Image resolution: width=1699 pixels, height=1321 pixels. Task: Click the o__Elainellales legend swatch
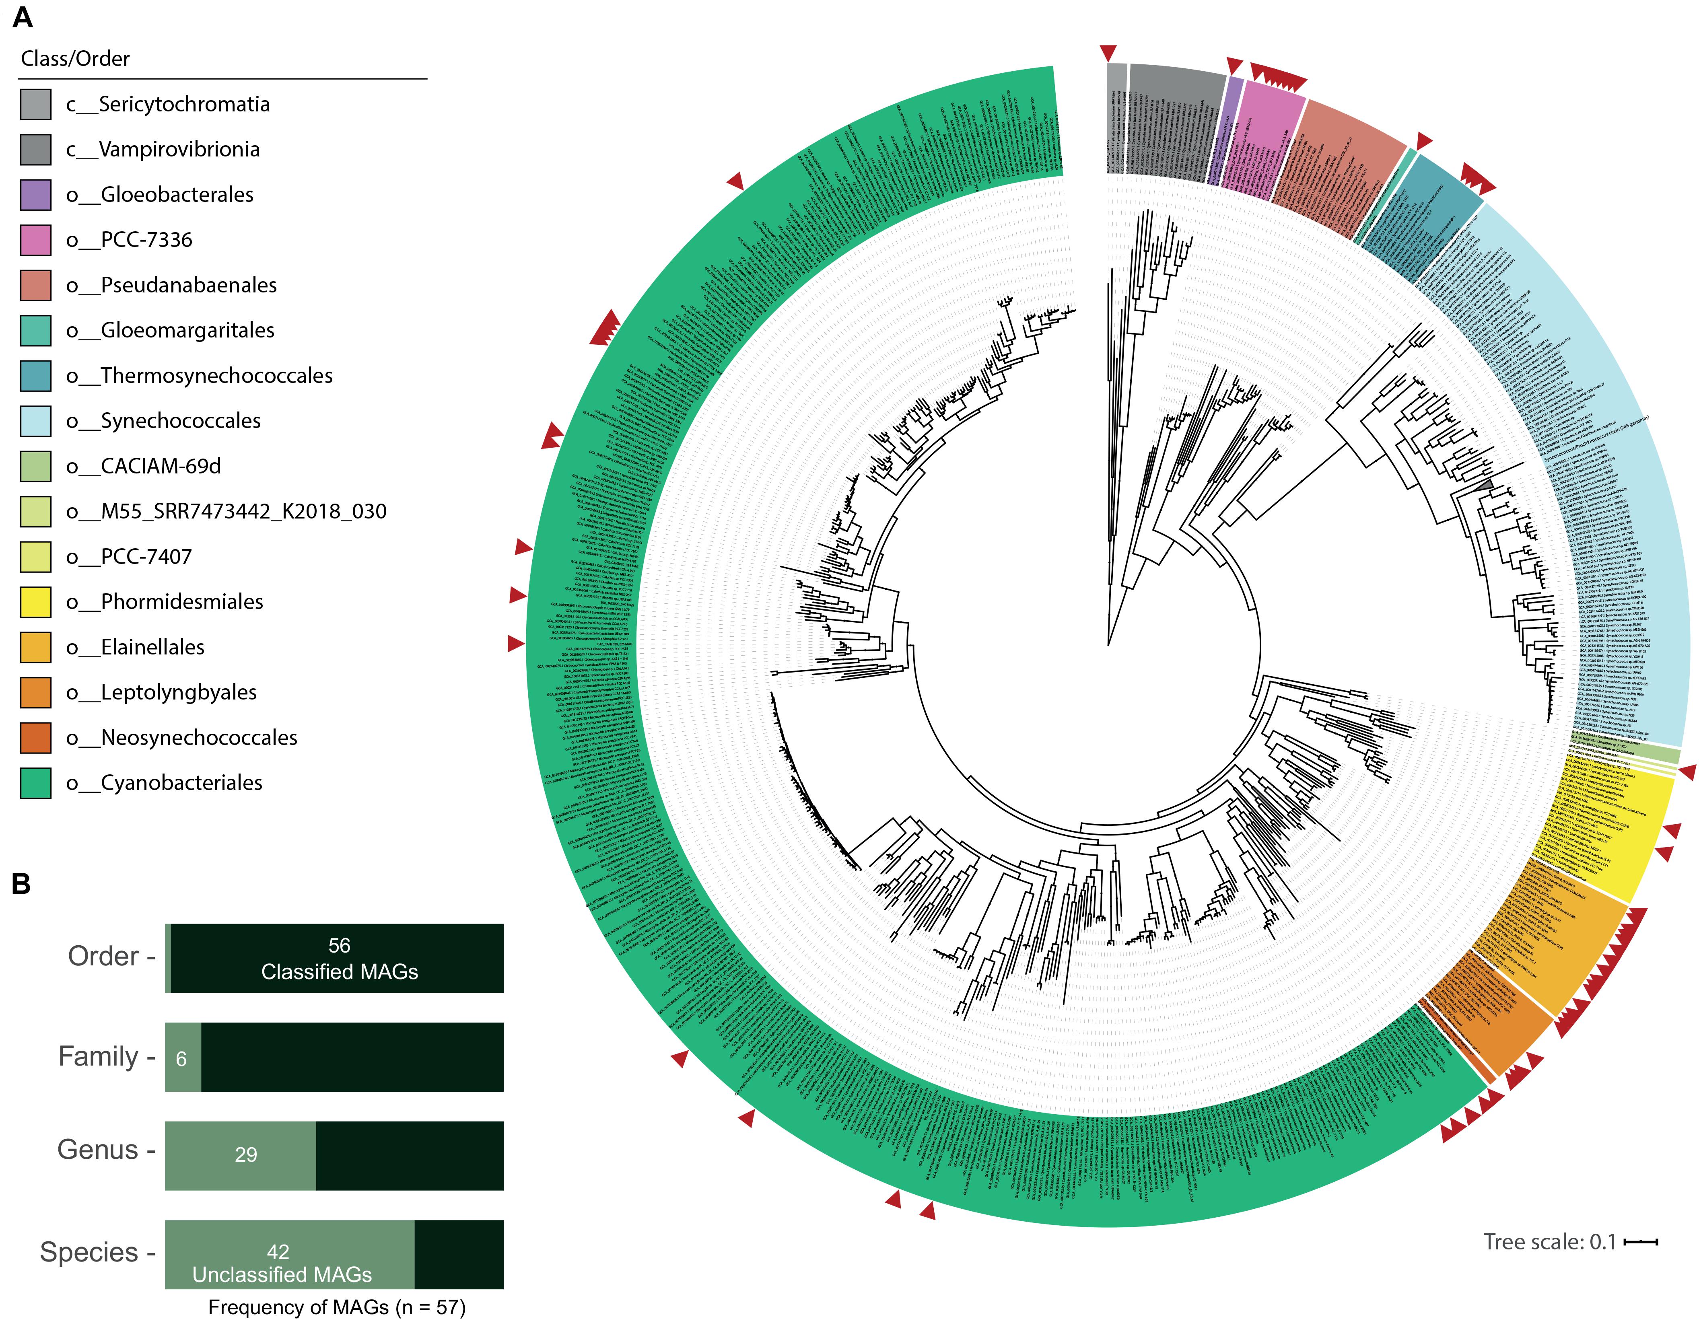click(x=36, y=647)
